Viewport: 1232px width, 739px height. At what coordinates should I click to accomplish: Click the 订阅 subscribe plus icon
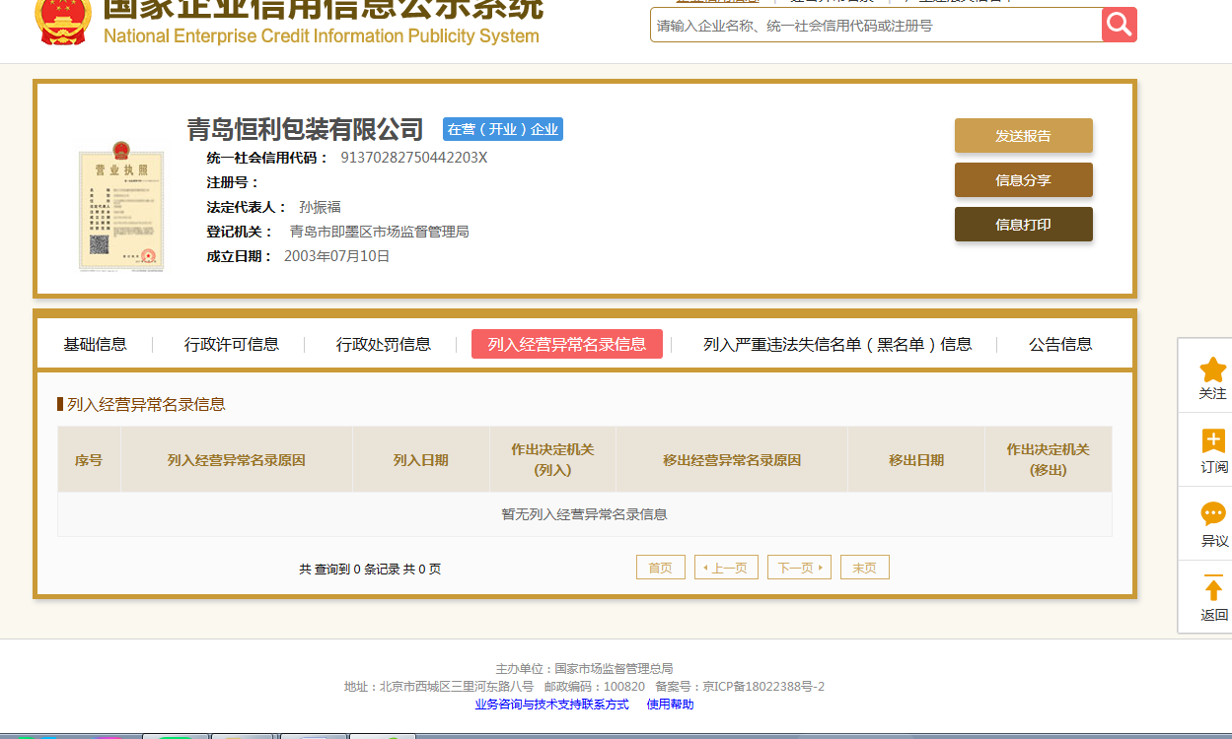click(x=1212, y=441)
